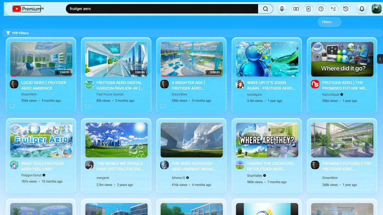Image resolution: width=383 pixels, height=215 pixels.
Task: Open the 'Frutiger Aero' logo thumbnail
Action: click(x=41, y=140)
